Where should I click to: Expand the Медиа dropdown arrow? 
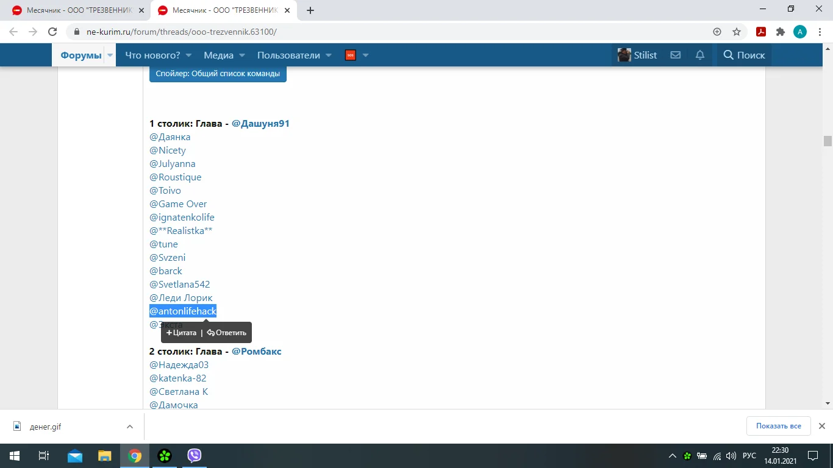click(242, 55)
